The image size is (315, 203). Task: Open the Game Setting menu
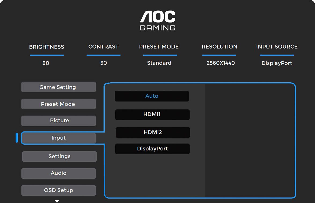58,87
